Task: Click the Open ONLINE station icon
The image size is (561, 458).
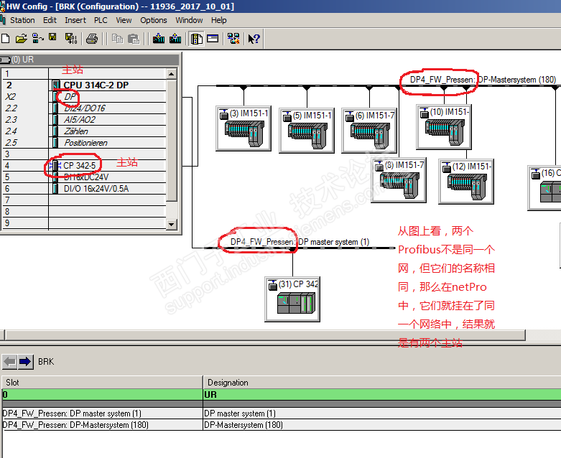Action: tap(37, 38)
